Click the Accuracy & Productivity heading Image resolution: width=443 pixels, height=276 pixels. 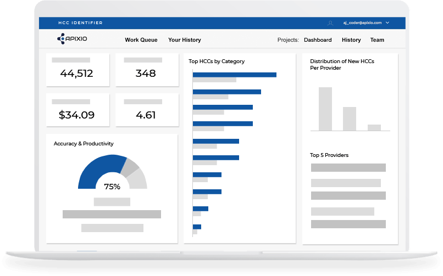tap(84, 144)
